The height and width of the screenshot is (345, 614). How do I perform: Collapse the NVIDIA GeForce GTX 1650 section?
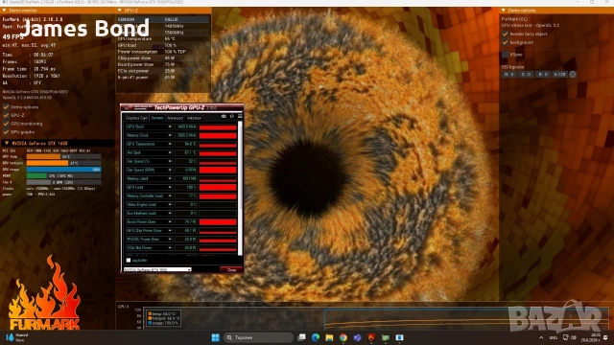[7, 143]
